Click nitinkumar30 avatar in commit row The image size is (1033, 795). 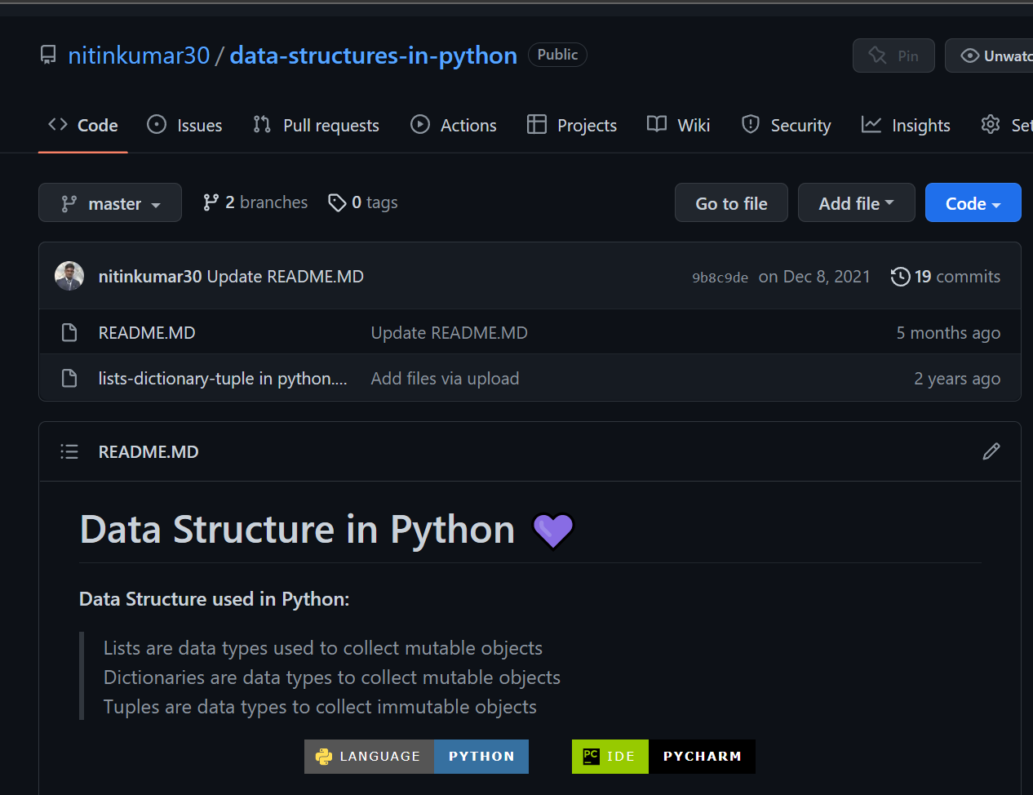(x=69, y=276)
